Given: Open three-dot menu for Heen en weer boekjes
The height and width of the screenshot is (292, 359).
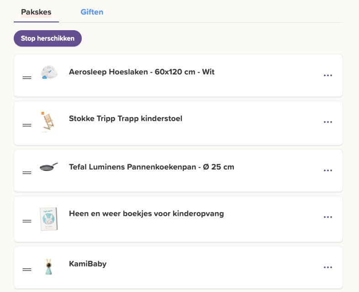Looking at the screenshot, I should [328, 217].
